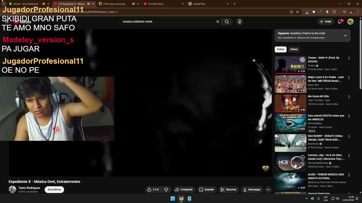
Task: Open the Notepad app in taskbar
Action: pos(189,198)
